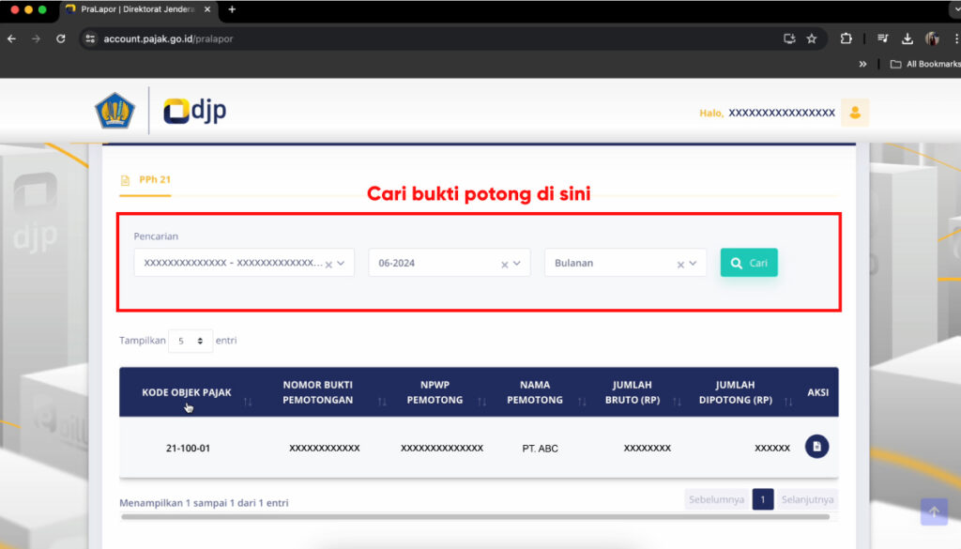Bookmark this page with the star icon
This screenshot has width=961, height=549.
tap(812, 38)
